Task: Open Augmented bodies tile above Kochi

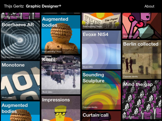Action: [61, 35]
